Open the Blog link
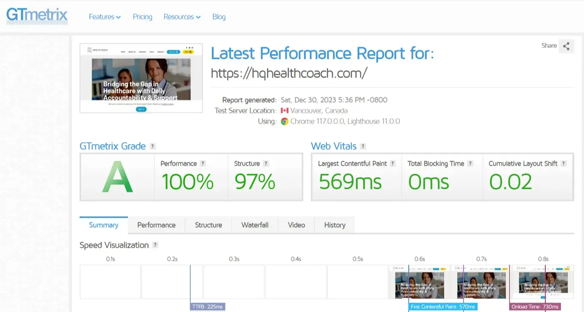The height and width of the screenshot is (312, 584). coord(219,17)
